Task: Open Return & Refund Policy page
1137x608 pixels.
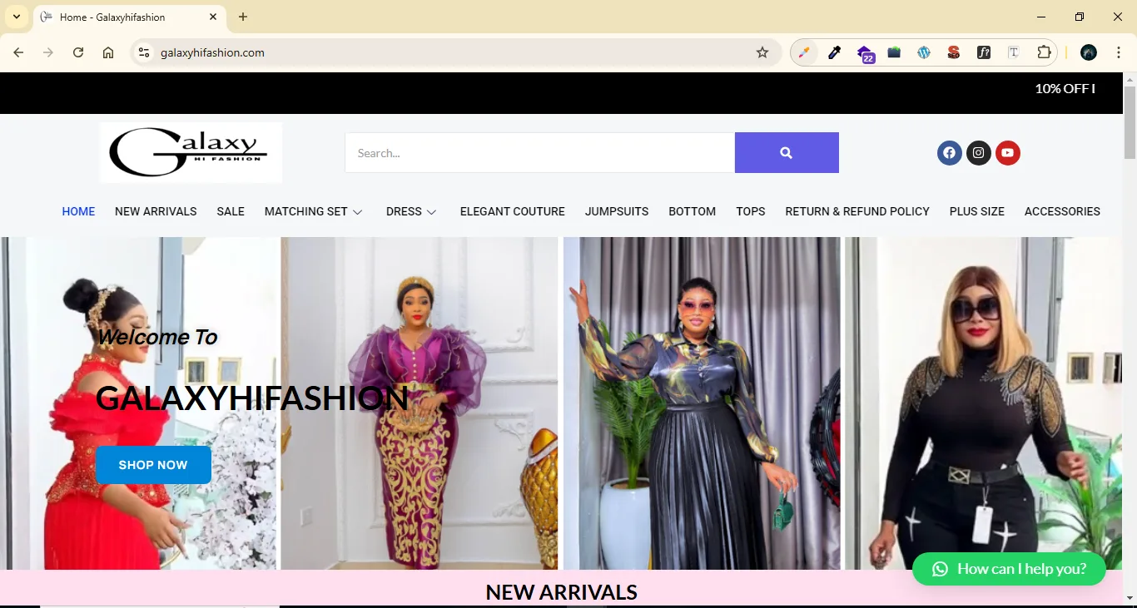Action: point(856,212)
